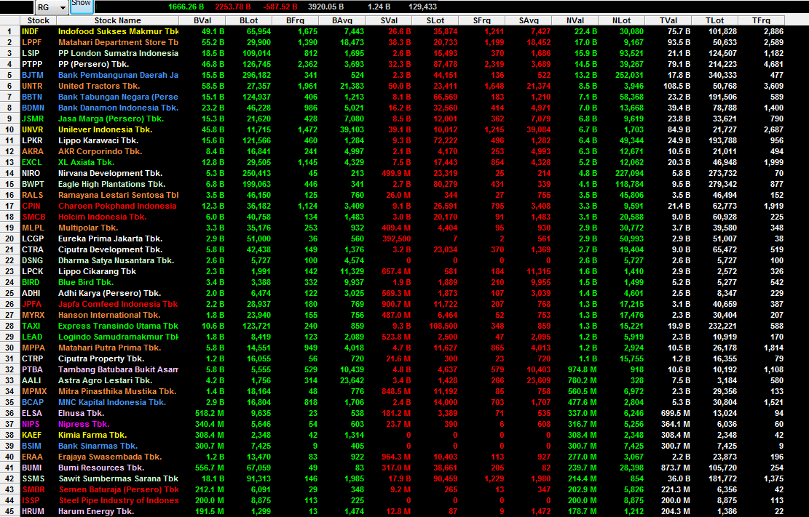The width and height of the screenshot is (809, 517).
Task: Sort by the BVal column header
Action: point(202,20)
